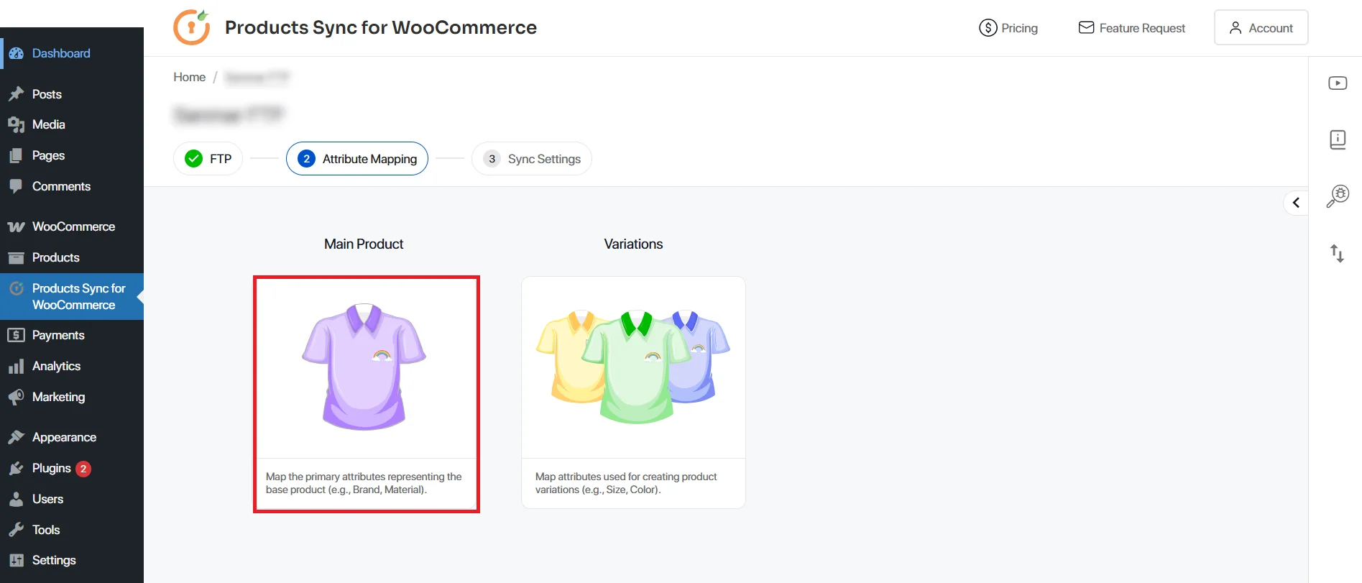
Task: Click the Products archive icon
Action: pos(16,257)
